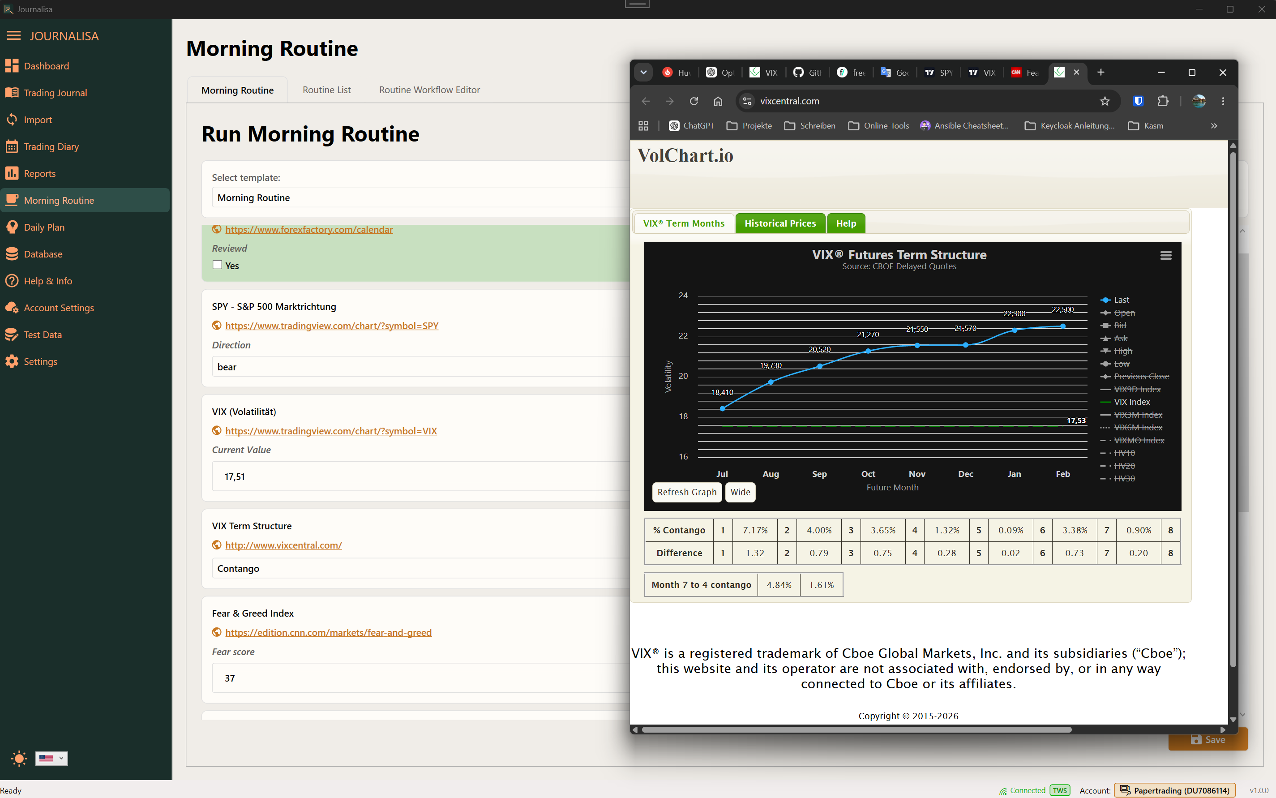This screenshot has width=1276, height=798.
Task: Switch to the CNN Fear browser tab
Action: (x=1025, y=72)
